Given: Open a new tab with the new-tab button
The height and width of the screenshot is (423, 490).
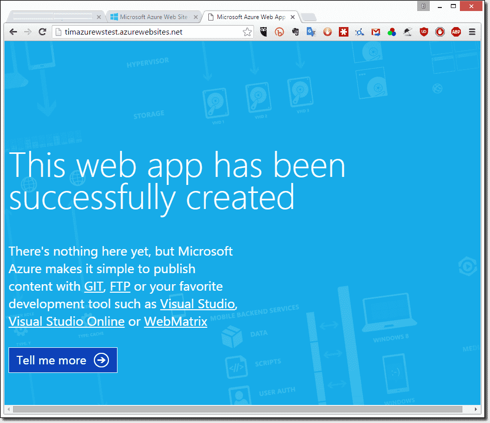Looking at the screenshot, I should click(x=309, y=17).
